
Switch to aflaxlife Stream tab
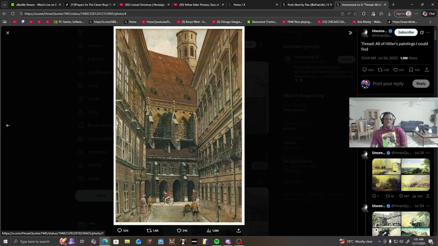tap(36, 5)
